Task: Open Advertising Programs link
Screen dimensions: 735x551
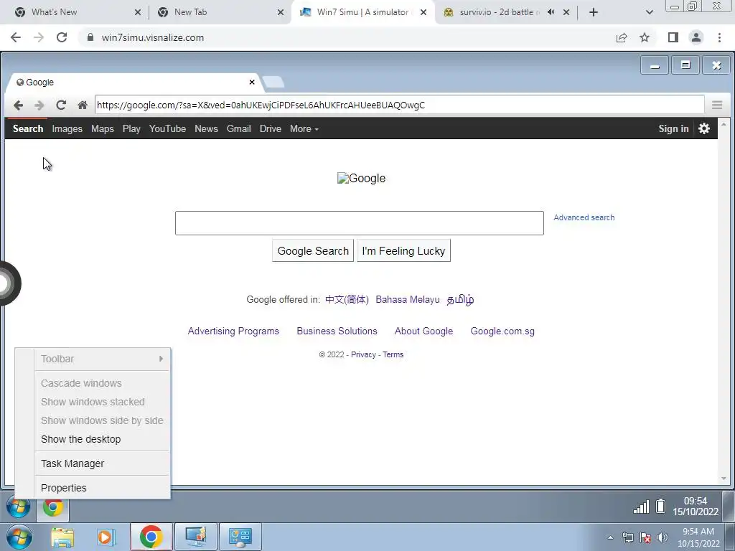Action: click(x=233, y=331)
